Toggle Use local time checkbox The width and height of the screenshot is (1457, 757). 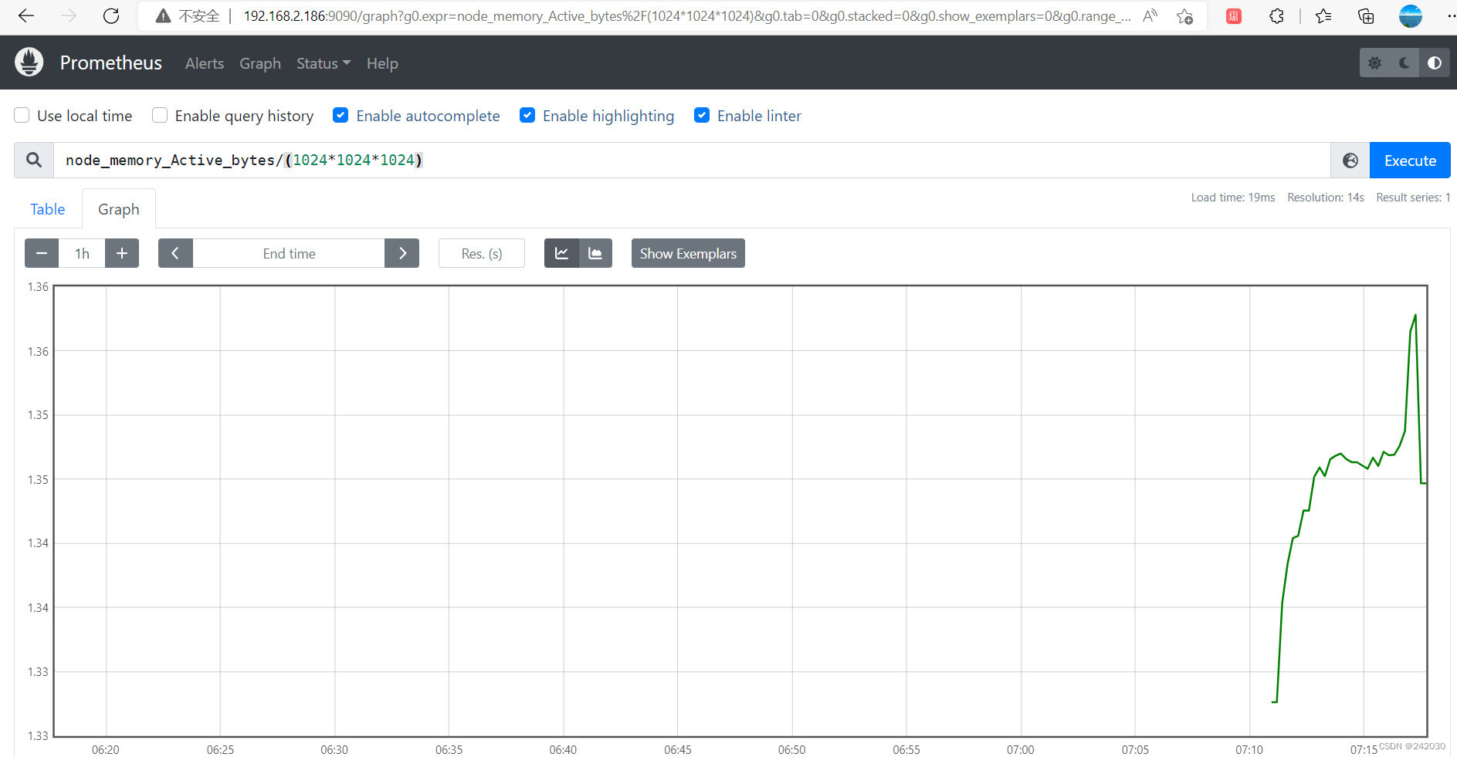pos(22,115)
